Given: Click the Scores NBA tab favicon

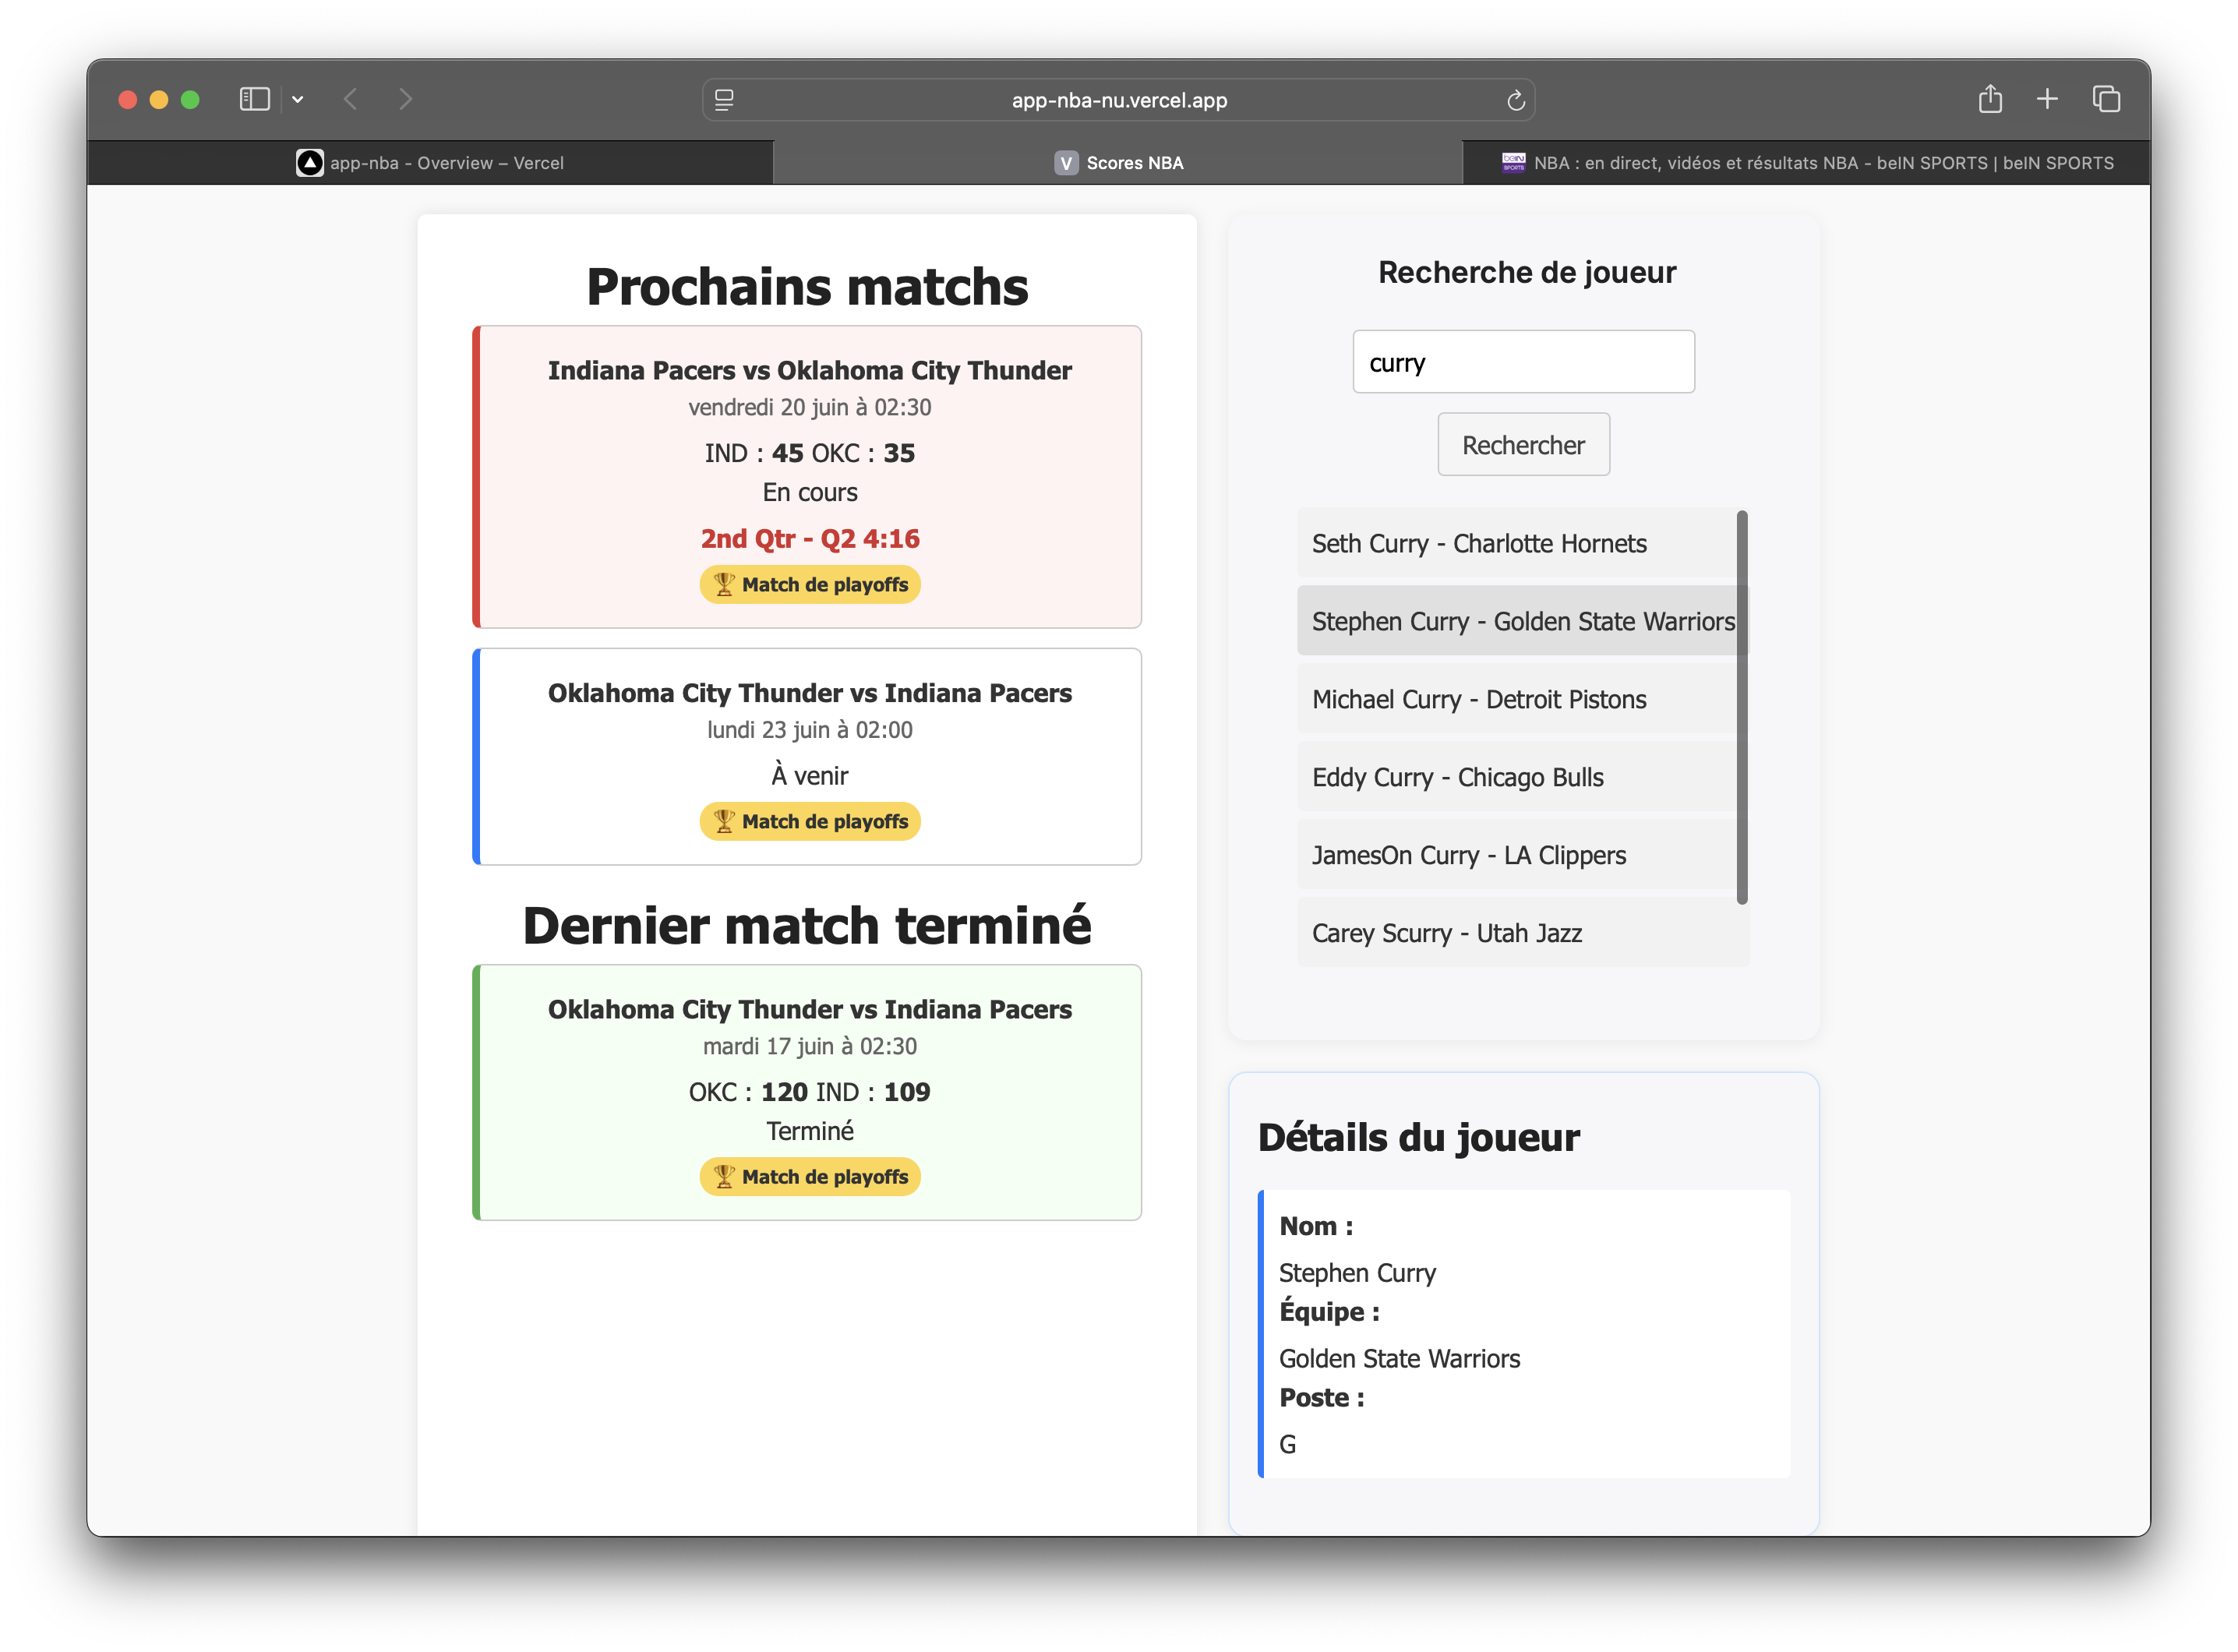Looking at the screenshot, I should click(x=1066, y=162).
